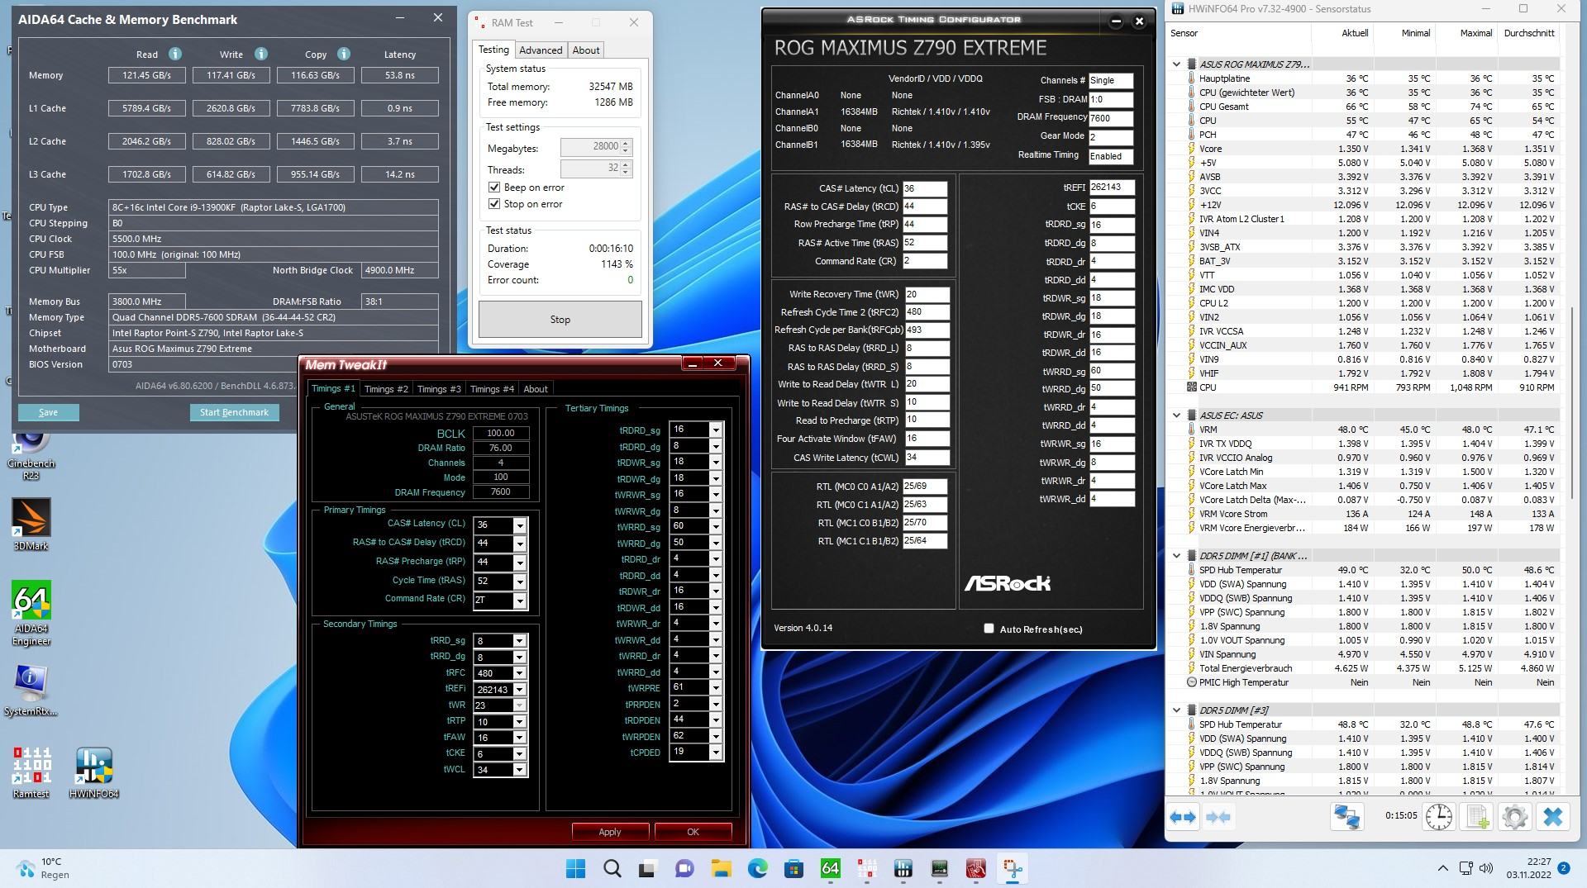Click the HWiNFO sensor list scrollbar
This screenshot has height=888, width=1587.
click(x=1573, y=401)
